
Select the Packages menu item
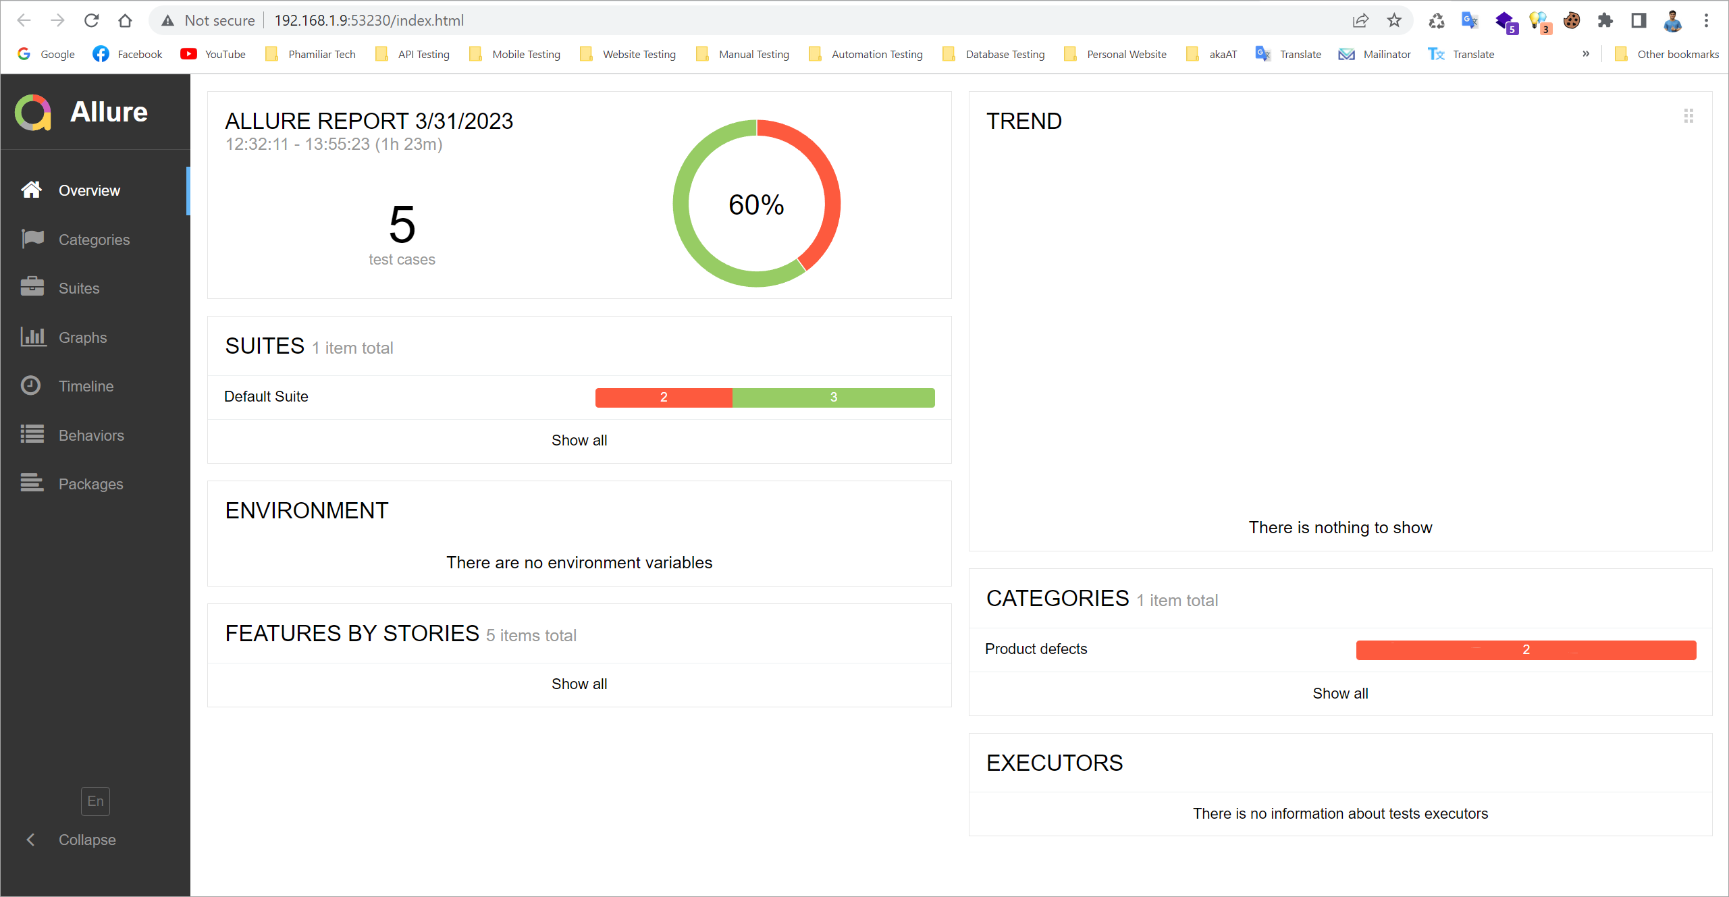(95, 484)
